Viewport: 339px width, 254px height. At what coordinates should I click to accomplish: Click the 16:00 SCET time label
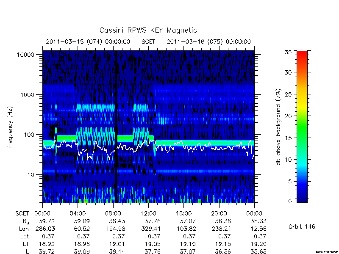tap(183, 214)
